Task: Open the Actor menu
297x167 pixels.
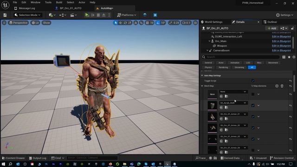Action: (x=82, y=2)
